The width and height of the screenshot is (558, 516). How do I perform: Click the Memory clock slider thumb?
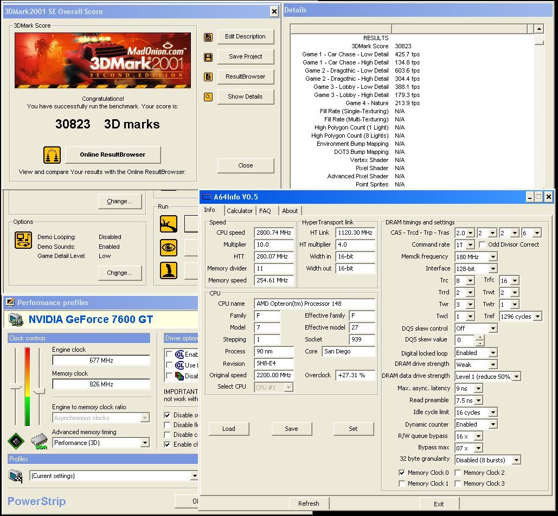point(39,391)
